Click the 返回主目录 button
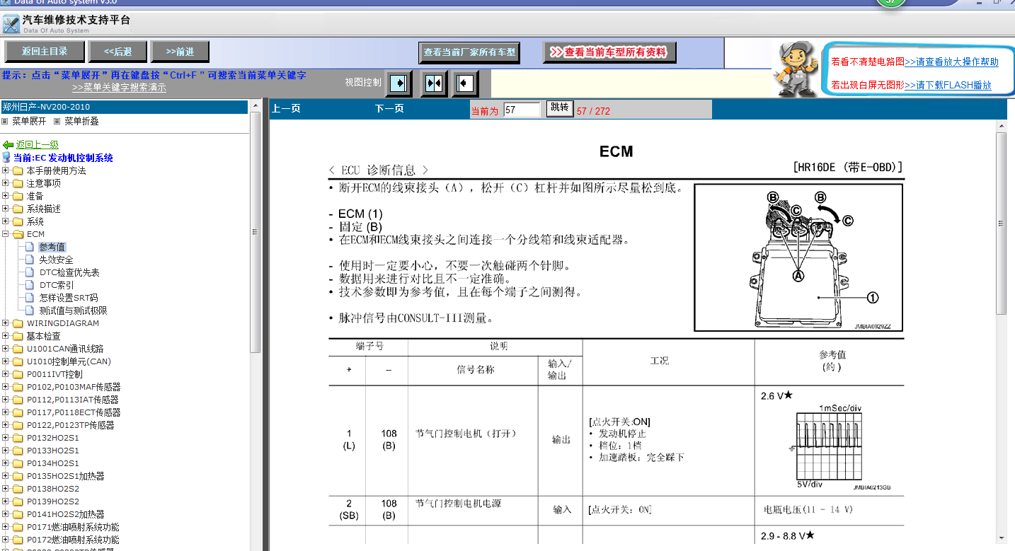 pyautogui.click(x=45, y=51)
